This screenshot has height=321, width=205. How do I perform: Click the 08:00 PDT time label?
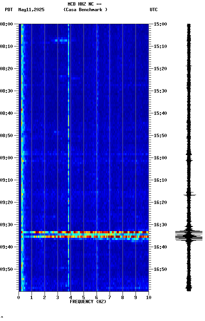(x=6, y=24)
